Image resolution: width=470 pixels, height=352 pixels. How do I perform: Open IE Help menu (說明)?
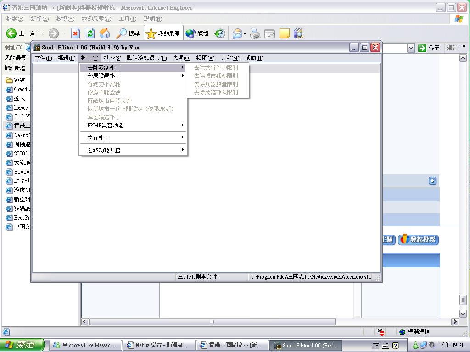coord(153,19)
